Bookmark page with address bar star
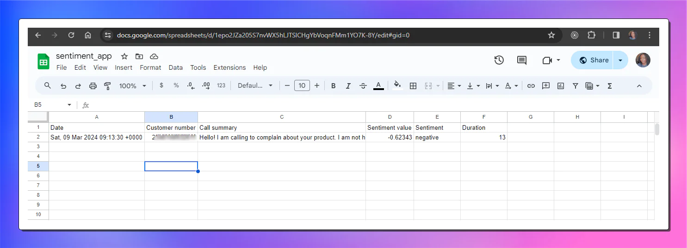 (551, 35)
